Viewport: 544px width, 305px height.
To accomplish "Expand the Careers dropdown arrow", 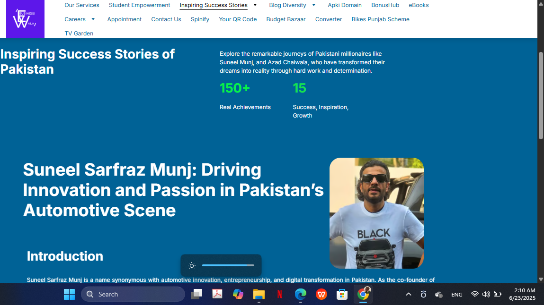I will pyautogui.click(x=93, y=19).
